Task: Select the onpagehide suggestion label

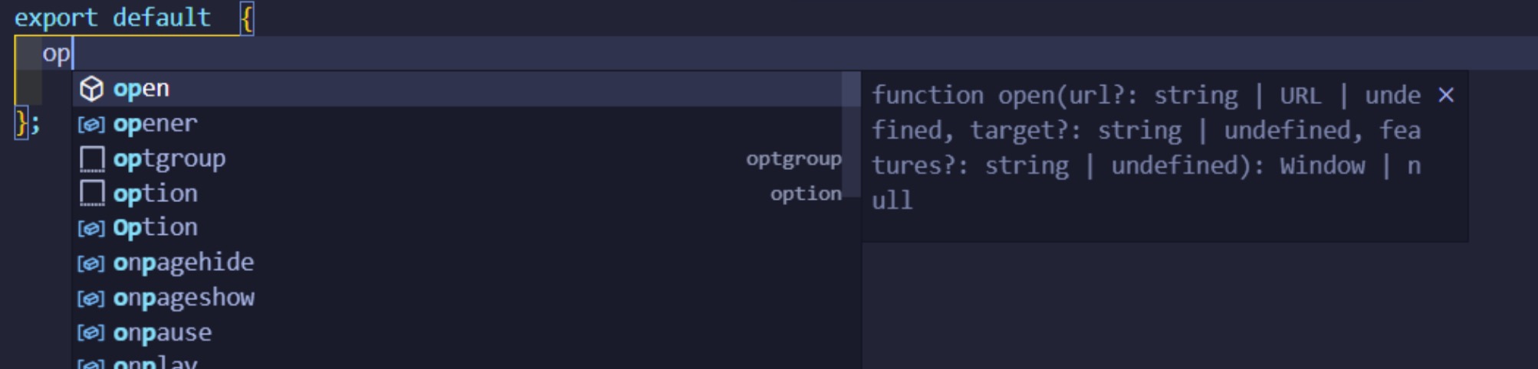Action: [183, 263]
